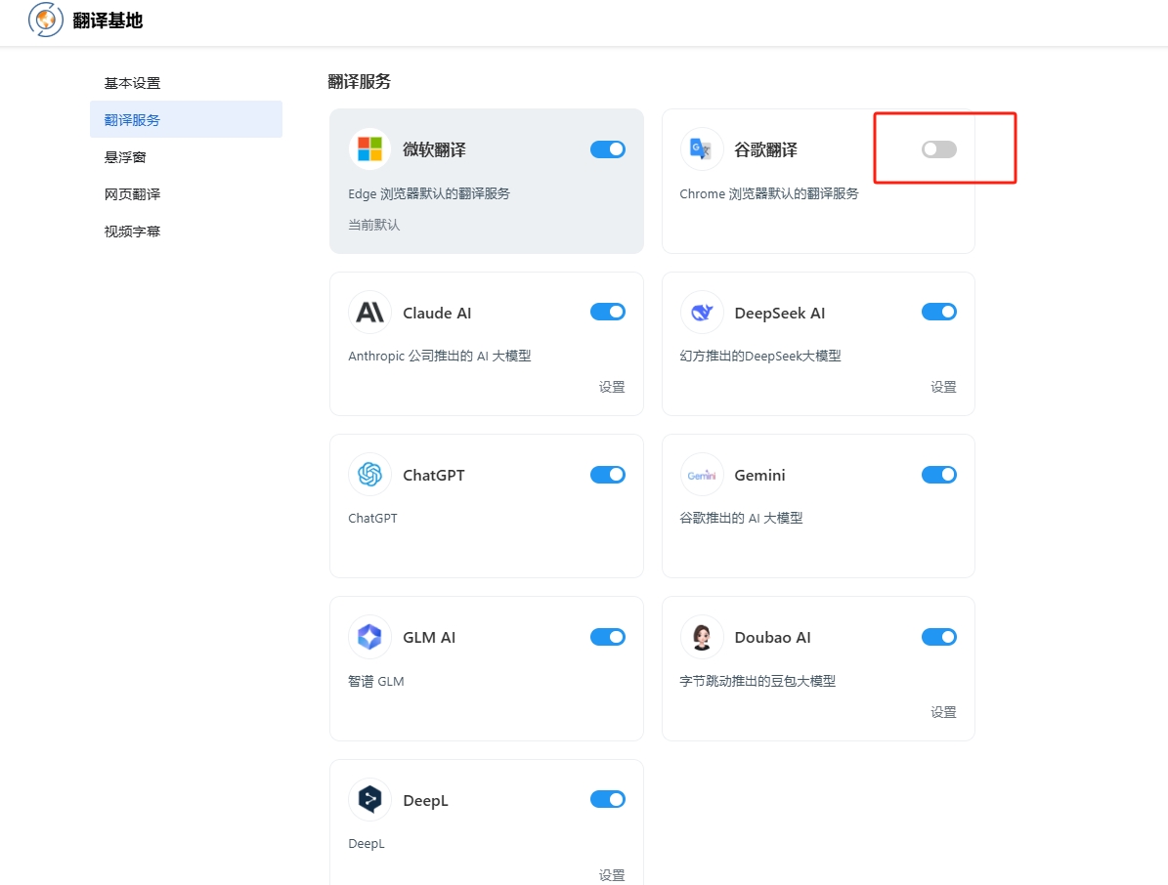Image resolution: width=1168 pixels, height=885 pixels.
Task: Click "字节跳动推出的豆包大模型" description
Action: pyautogui.click(x=757, y=681)
